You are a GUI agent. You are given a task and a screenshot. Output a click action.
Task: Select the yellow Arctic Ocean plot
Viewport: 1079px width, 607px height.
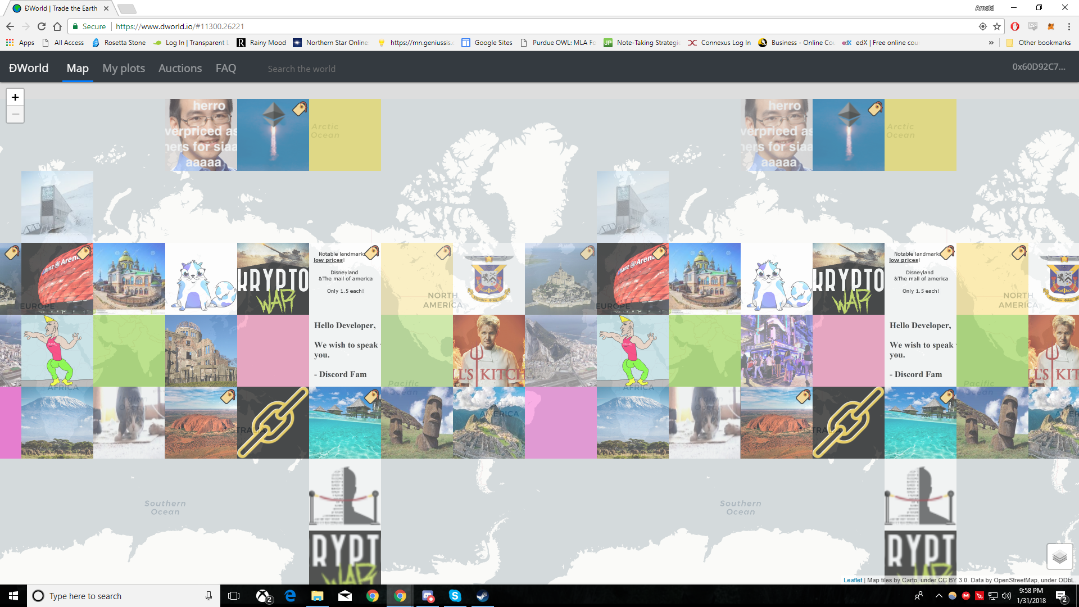[x=345, y=135]
